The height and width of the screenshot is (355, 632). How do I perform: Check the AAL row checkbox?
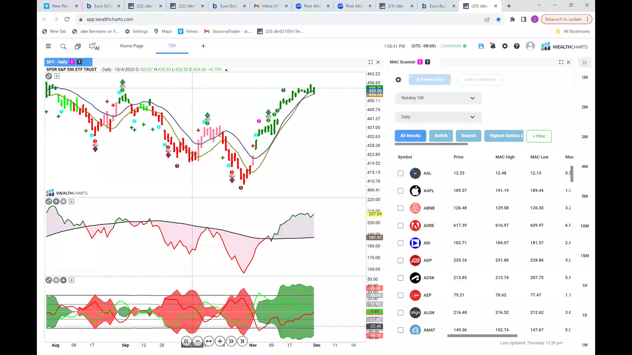click(400, 173)
